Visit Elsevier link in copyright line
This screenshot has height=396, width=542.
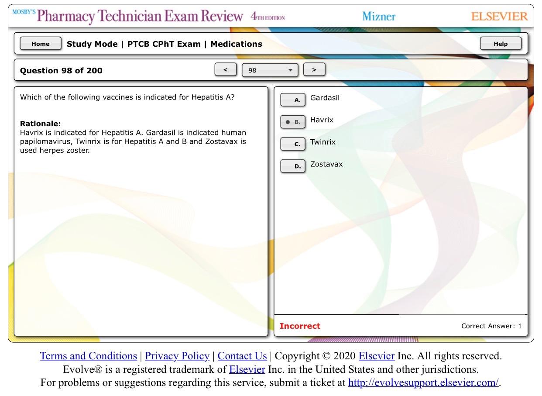click(376, 356)
